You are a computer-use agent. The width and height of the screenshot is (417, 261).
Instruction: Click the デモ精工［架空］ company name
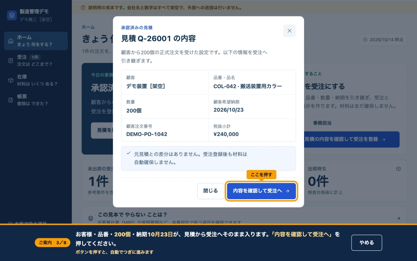36,19
